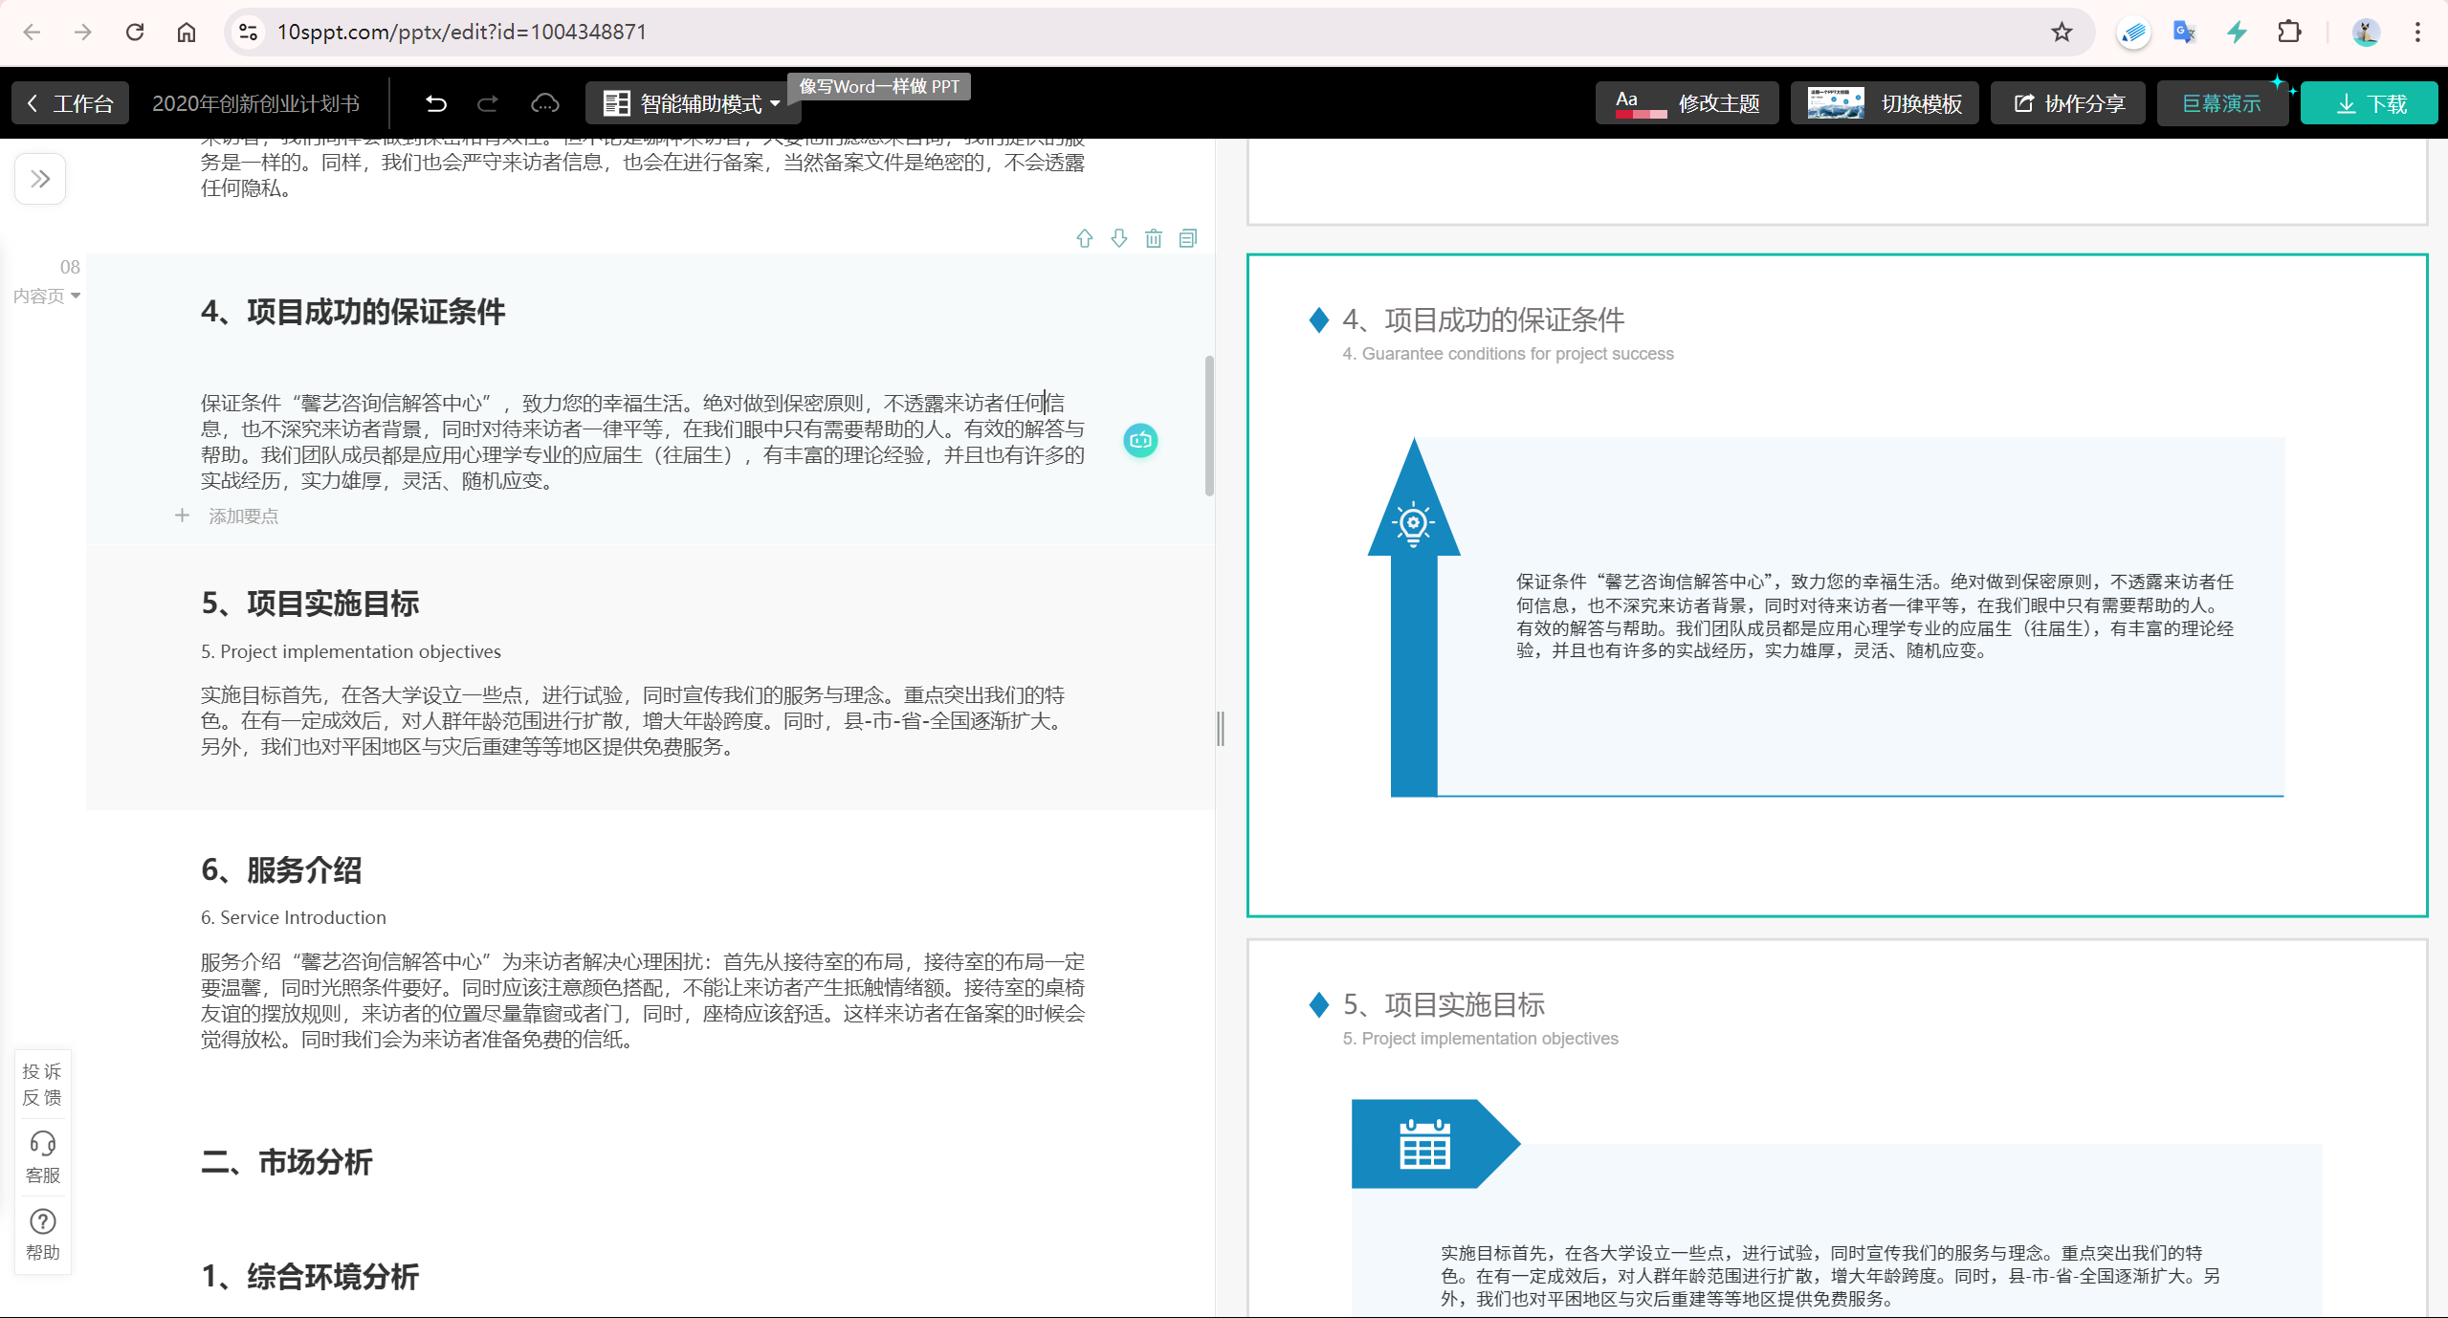Viewport: 2448px width, 1318px height.
Task: Click the 实施目标 paragraph in the editor
Action: (633, 721)
